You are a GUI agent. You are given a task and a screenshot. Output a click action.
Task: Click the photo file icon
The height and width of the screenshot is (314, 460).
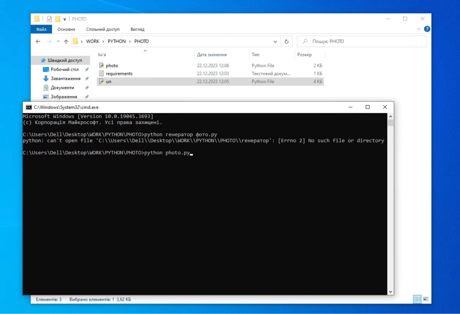102,65
